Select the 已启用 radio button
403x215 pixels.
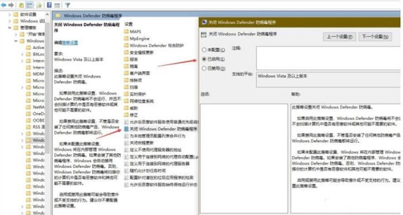click(204, 59)
